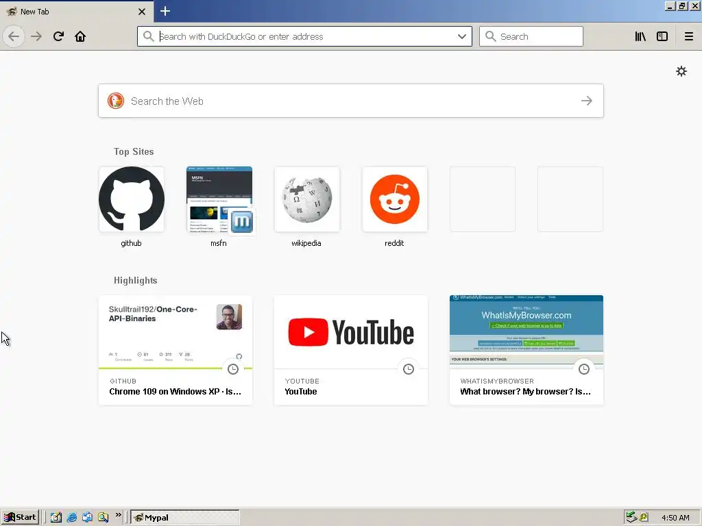Switch to Mypal taskbar button
Image resolution: width=702 pixels, height=526 pixels.
click(185, 517)
